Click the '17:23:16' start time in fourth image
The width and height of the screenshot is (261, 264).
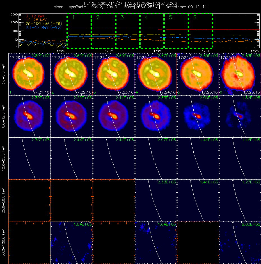tap(144, 58)
